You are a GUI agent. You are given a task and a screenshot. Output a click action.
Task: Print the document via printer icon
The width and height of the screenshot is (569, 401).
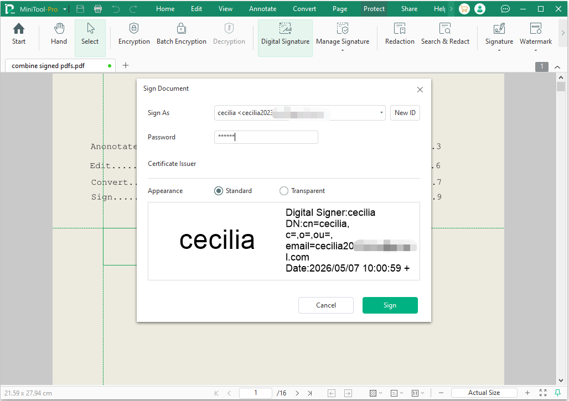pyautogui.click(x=97, y=9)
